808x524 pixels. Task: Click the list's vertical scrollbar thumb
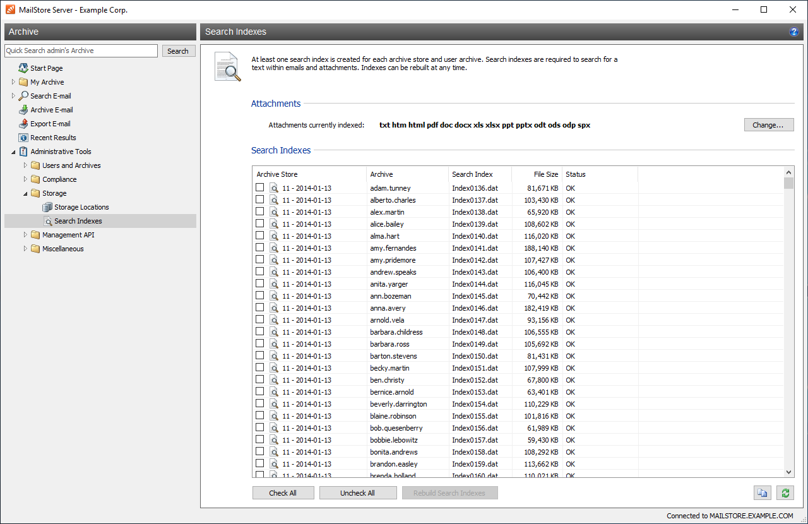[x=788, y=183]
